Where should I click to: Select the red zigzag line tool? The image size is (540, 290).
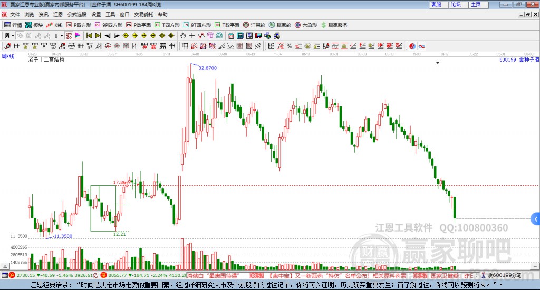(x=201, y=36)
